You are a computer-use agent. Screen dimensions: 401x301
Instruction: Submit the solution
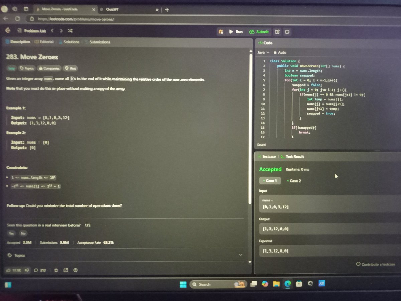pos(259,32)
